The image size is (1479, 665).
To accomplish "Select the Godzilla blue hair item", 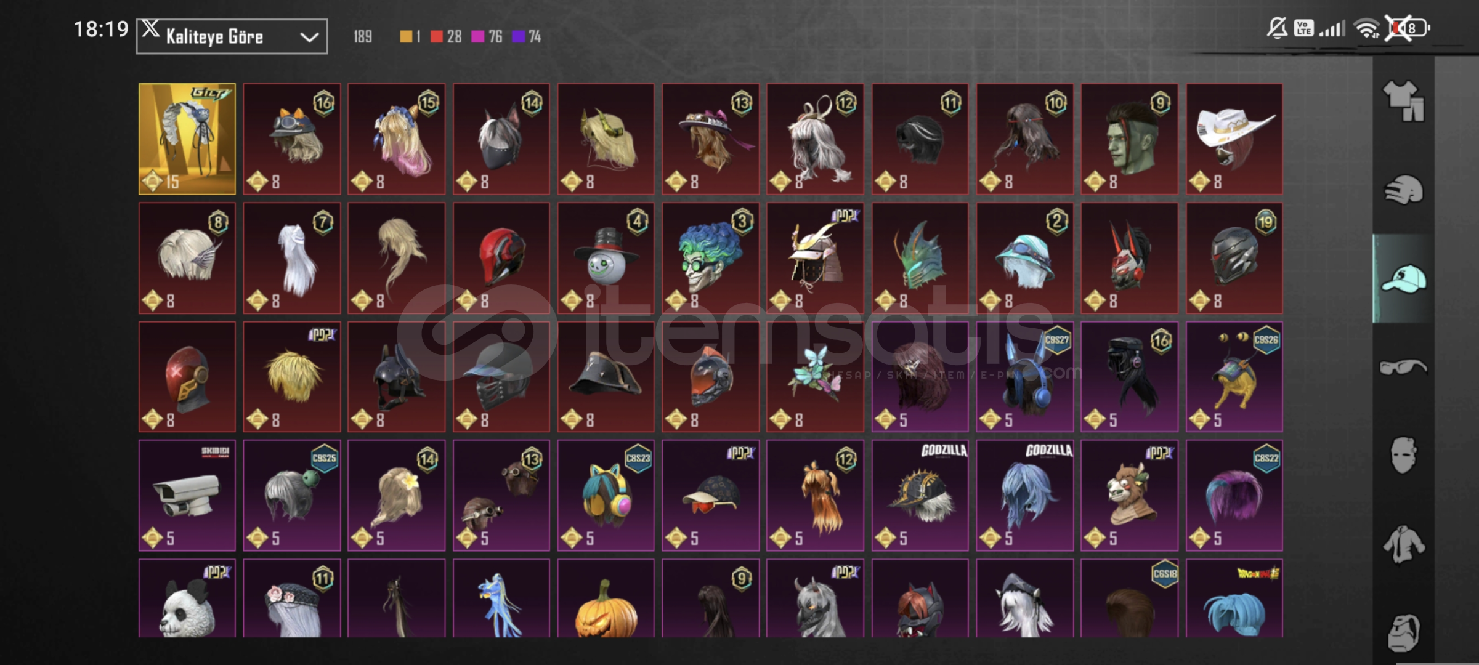I will click(1024, 495).
